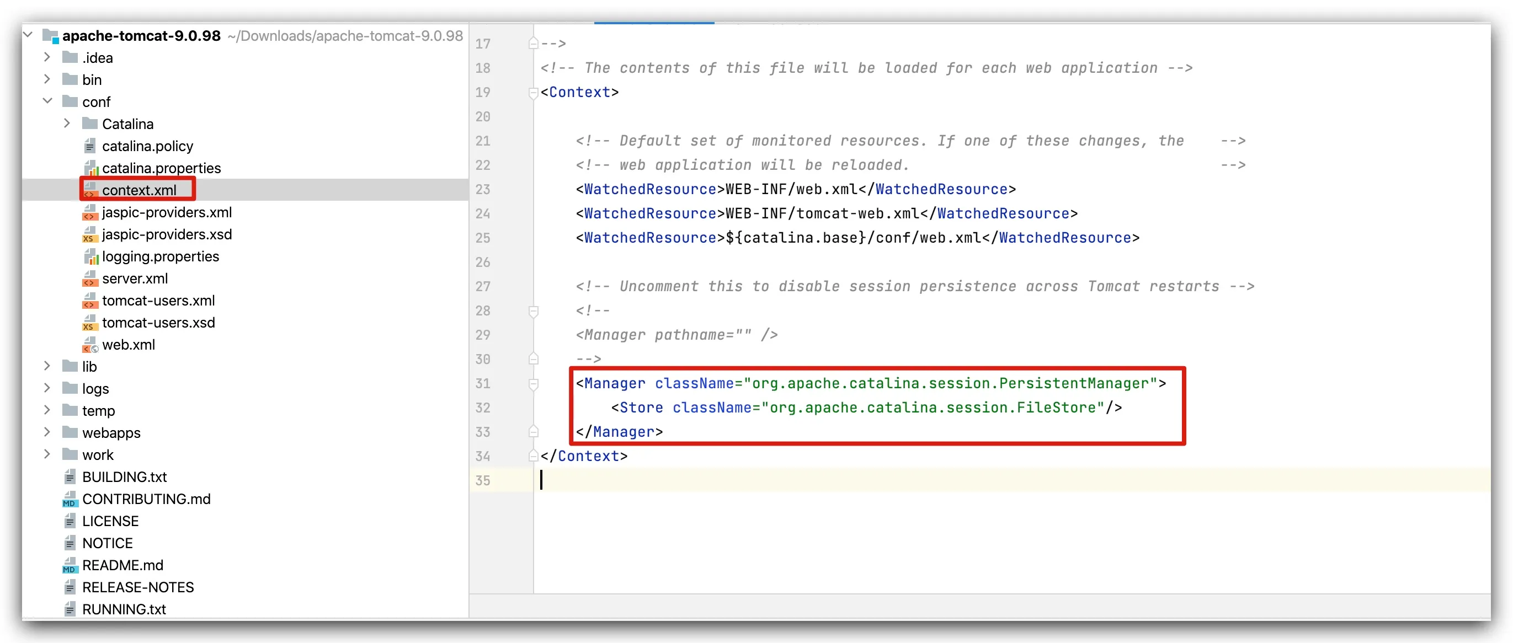Click the conf folder icon
Screen dimensions: 1513x643
coord(70,101)
